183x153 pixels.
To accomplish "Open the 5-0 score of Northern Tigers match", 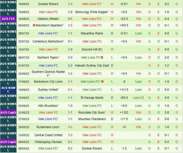I will coord(70,58).
